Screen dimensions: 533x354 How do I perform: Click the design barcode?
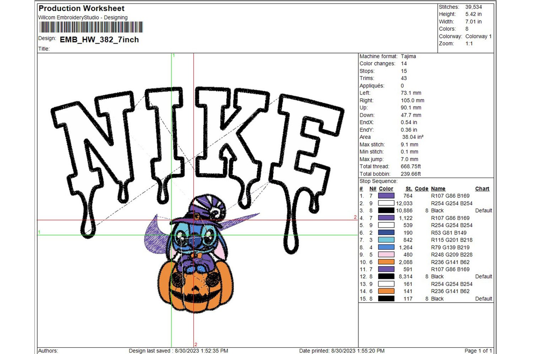91,27
